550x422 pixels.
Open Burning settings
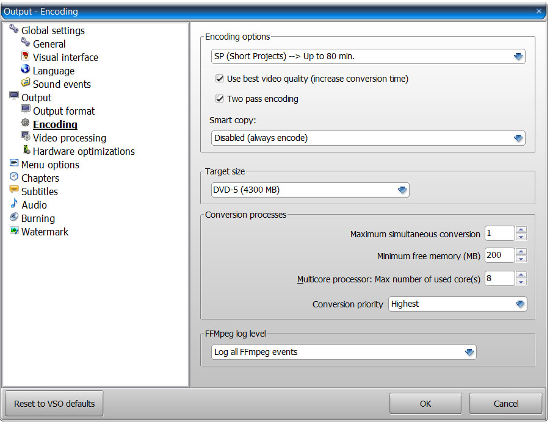[x=38, y=219]
